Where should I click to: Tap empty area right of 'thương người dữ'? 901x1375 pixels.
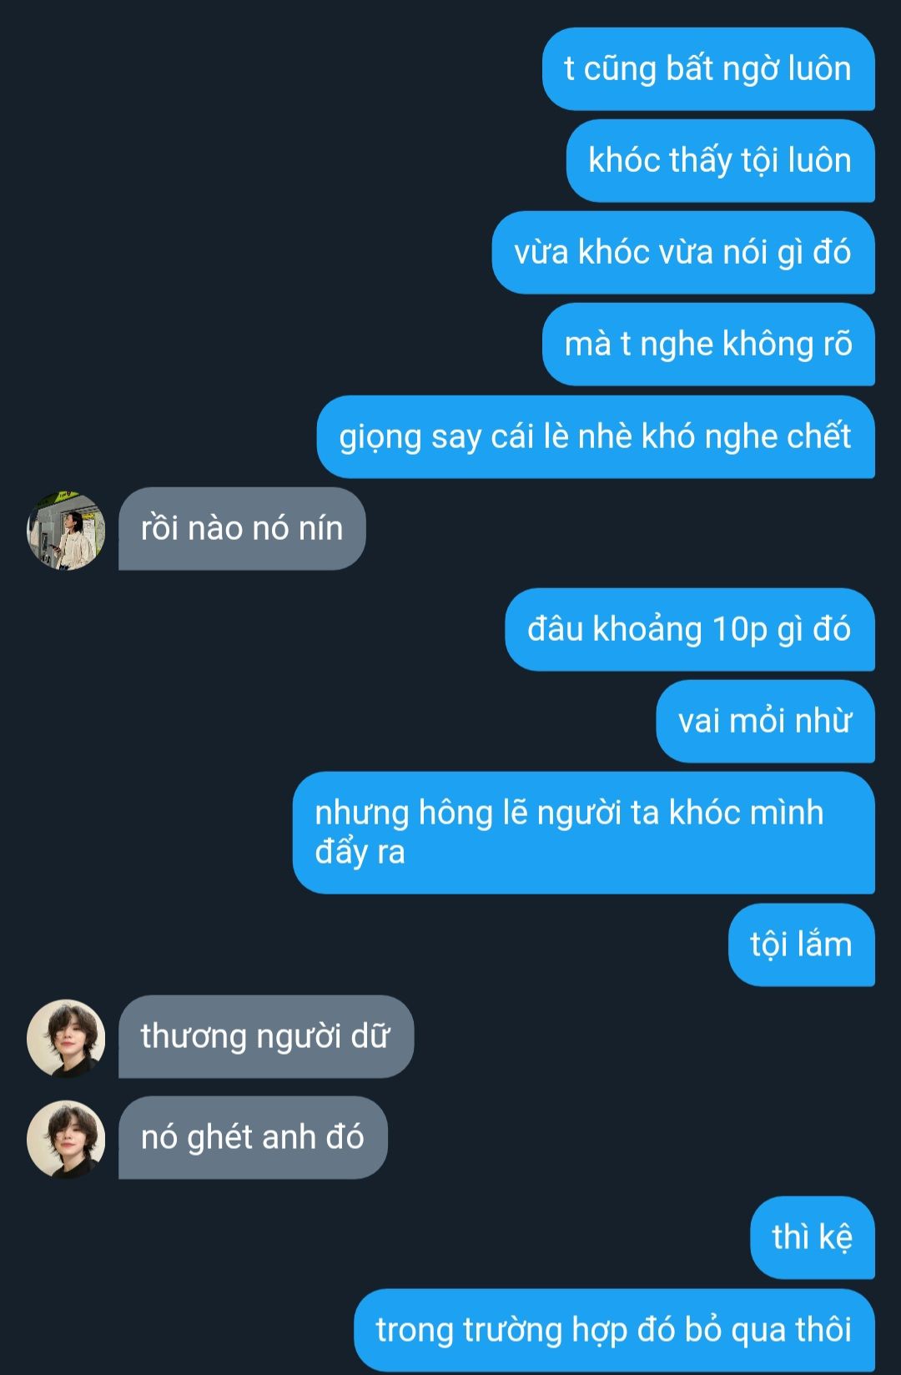[x=651, y=1036]
